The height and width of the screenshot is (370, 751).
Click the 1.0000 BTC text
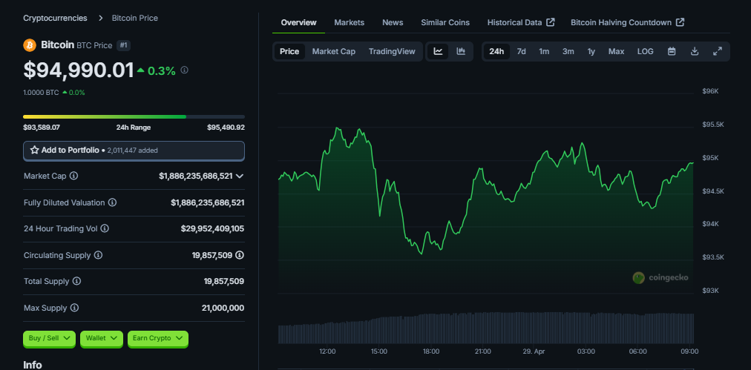[x=42, y=93]
